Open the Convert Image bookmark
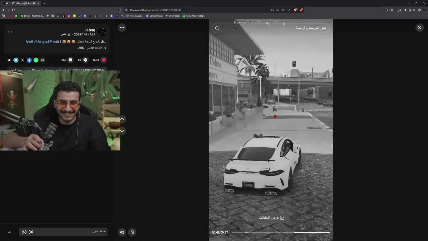 point(154,16)
